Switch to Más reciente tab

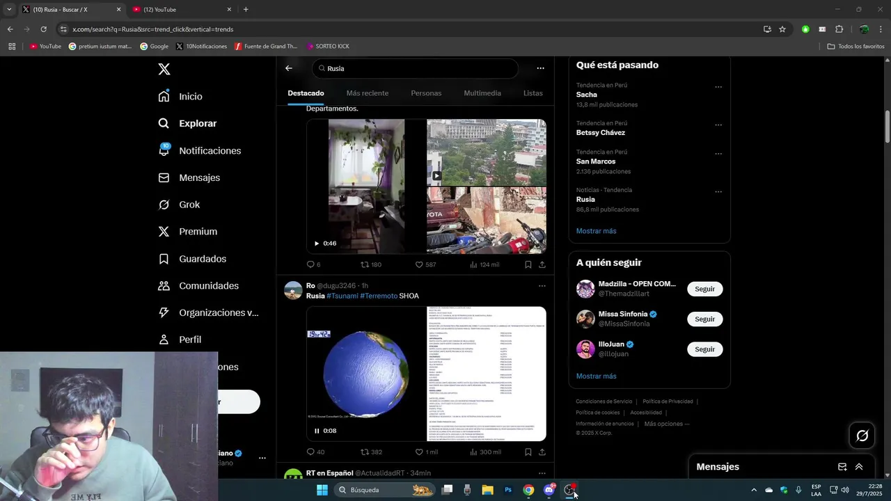tap(368, 93)
